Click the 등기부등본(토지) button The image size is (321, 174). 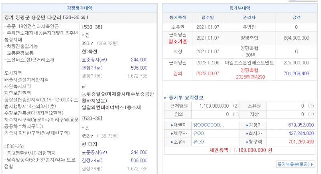pos(295,164)
